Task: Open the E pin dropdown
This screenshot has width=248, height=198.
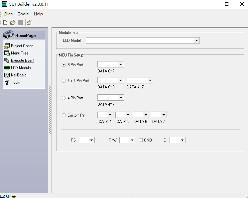Action: [x=182, y=140]
